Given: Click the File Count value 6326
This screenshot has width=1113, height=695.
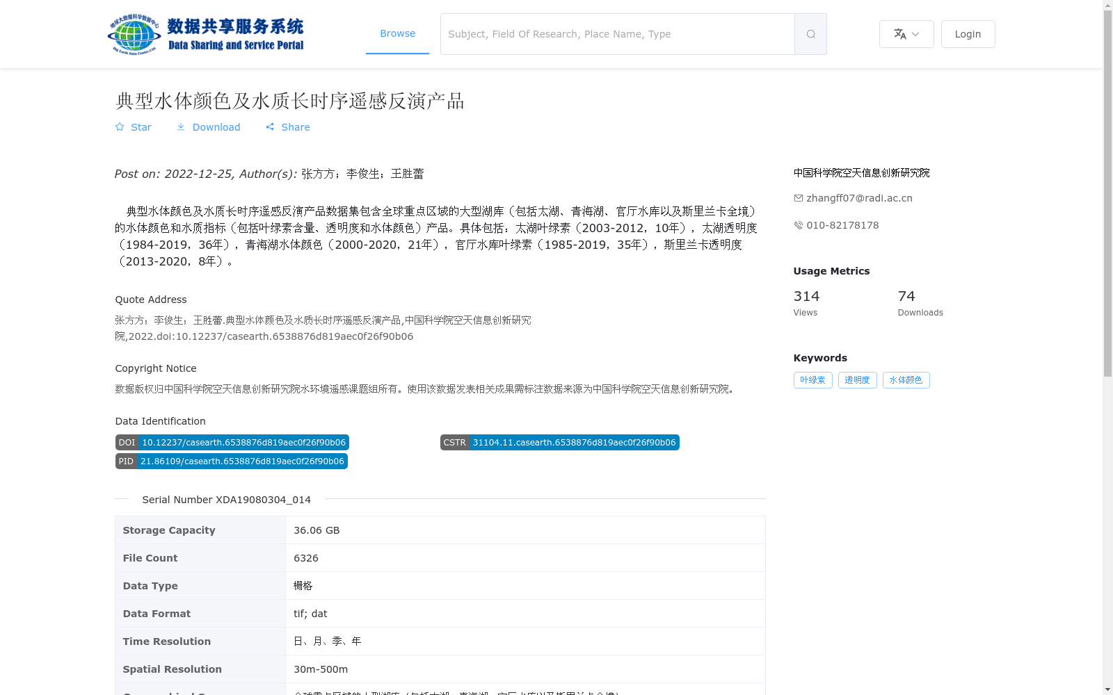Looking at the screenshot, I should click(306, 558).
